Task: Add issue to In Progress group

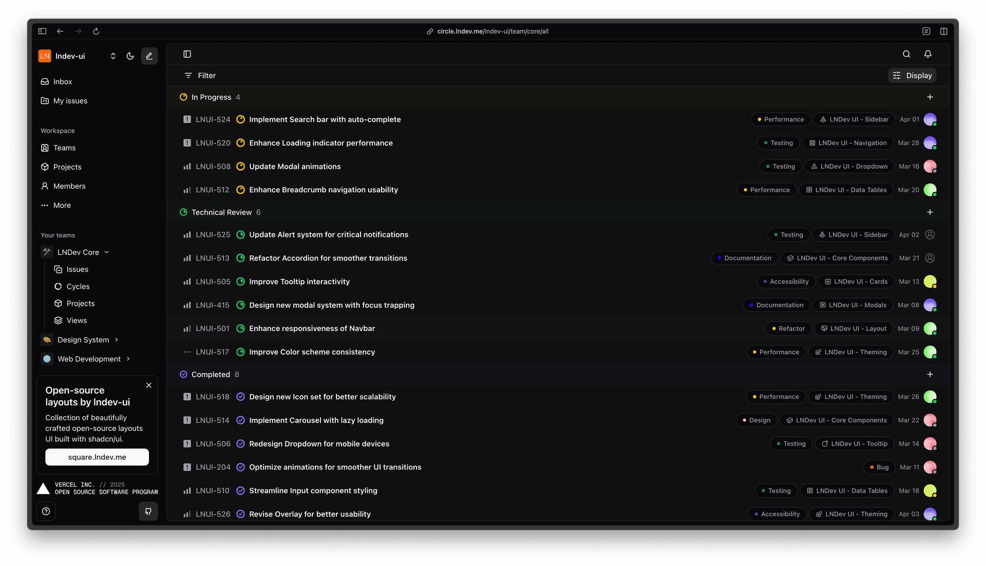Action: pos(930,97)
